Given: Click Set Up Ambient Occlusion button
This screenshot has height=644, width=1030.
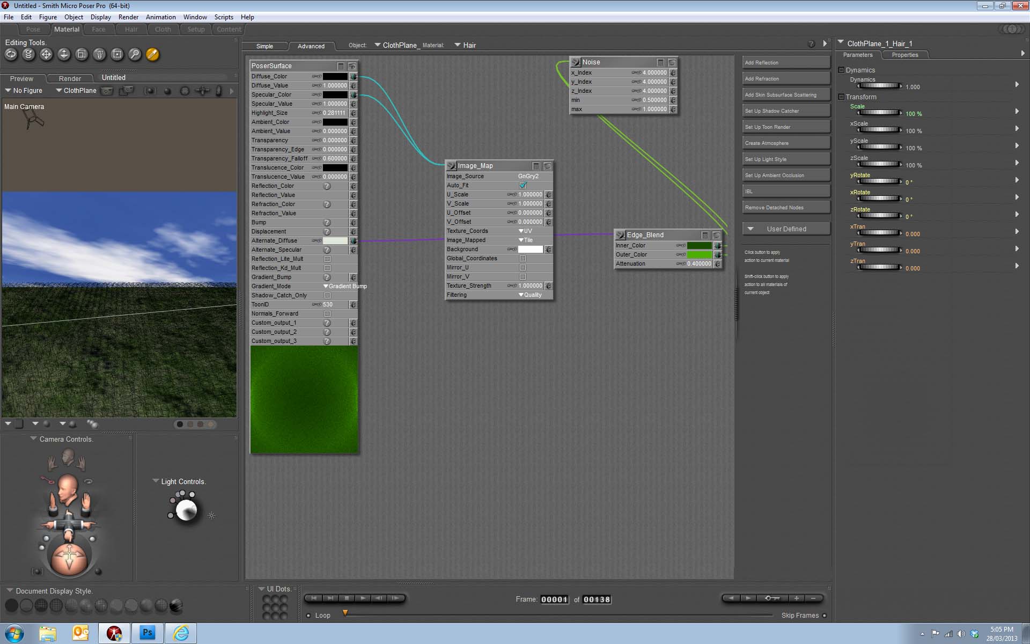Looking at the screenshot, I should [785, 175].
